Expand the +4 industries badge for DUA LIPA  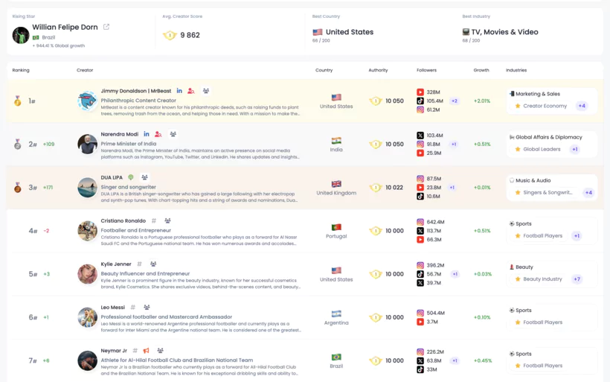pyautogui.click(x=588, y=192)
